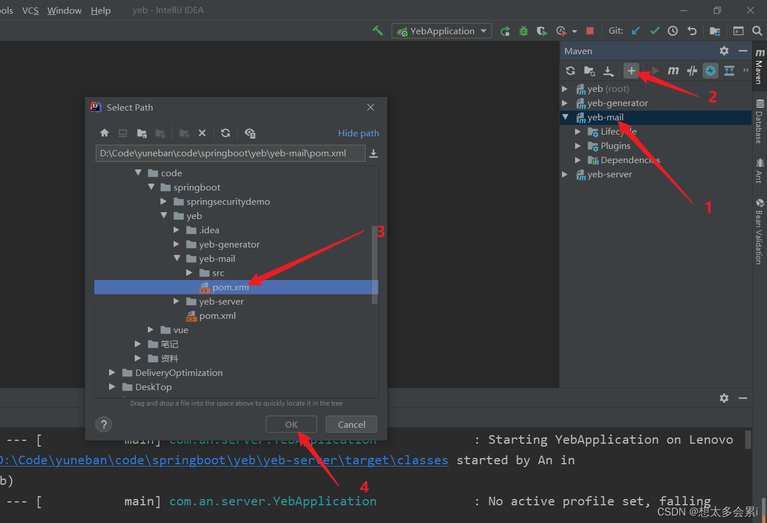This screenshot has height=523, width=767.
Task: Click the profiler run icon
Action: pos(561,31)
